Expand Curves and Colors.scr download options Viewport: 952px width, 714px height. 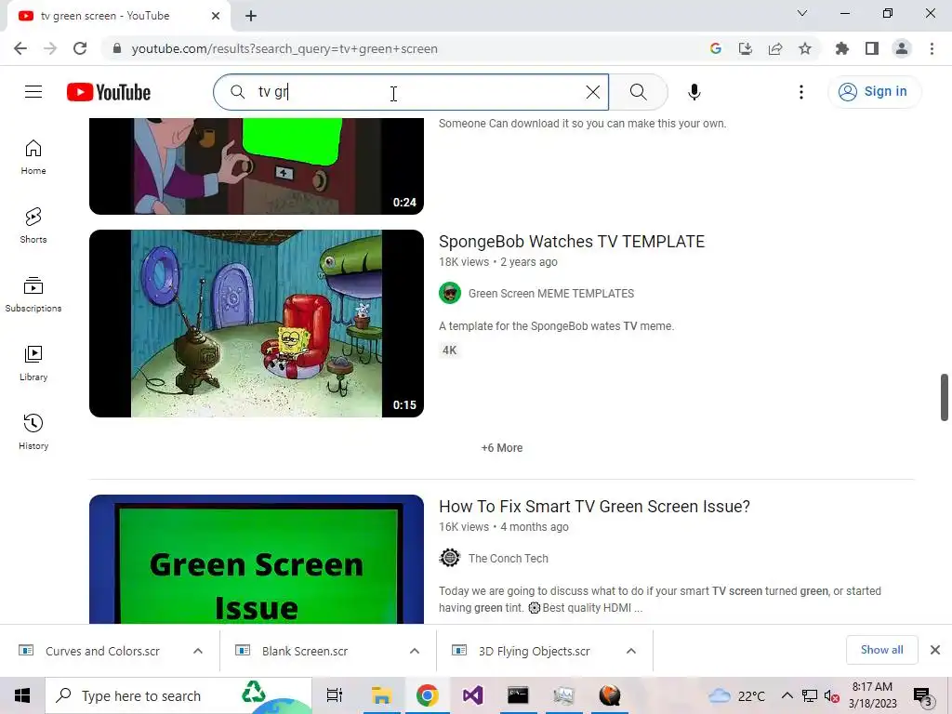coord(198,651)
